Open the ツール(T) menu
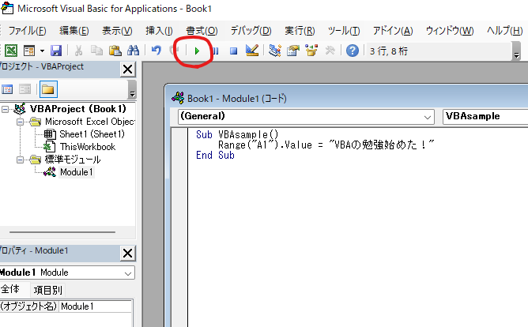The image size is (528, 327). [344, 31]
